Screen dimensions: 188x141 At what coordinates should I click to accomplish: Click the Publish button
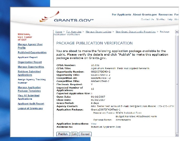click(x=63, y=134)
